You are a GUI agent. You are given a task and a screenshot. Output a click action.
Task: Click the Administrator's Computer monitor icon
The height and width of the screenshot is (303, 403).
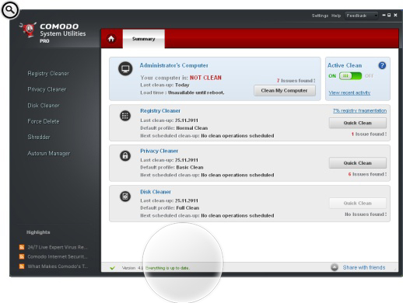(x=125, y=69)
